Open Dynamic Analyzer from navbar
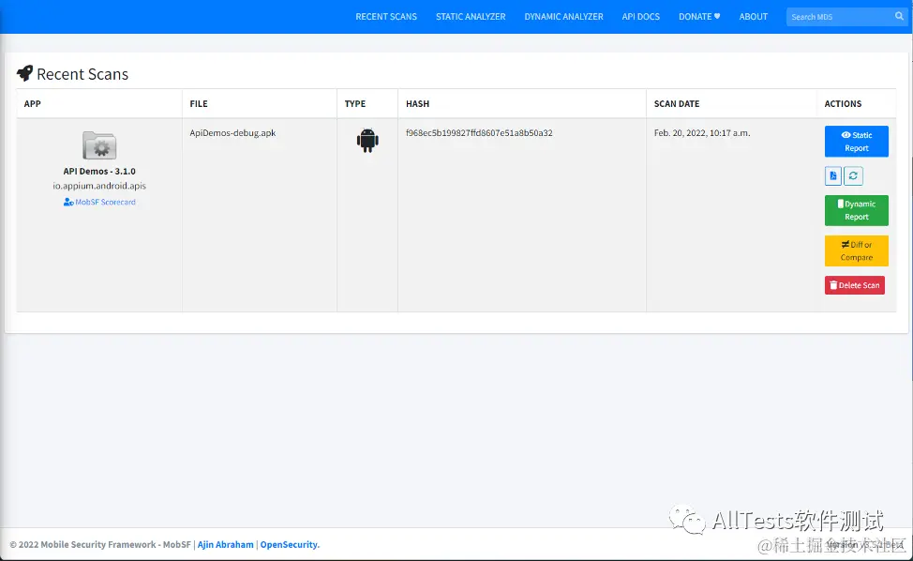The width and height of the screenshot is (913, 561). tap(563, 17)
